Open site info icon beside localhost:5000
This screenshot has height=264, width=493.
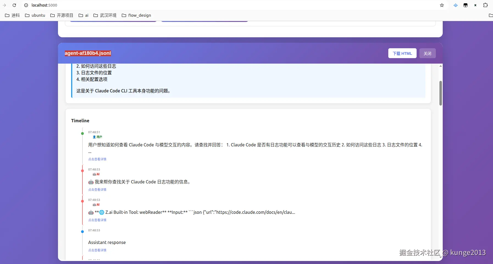pyautogui.click(x=26, y=5)
